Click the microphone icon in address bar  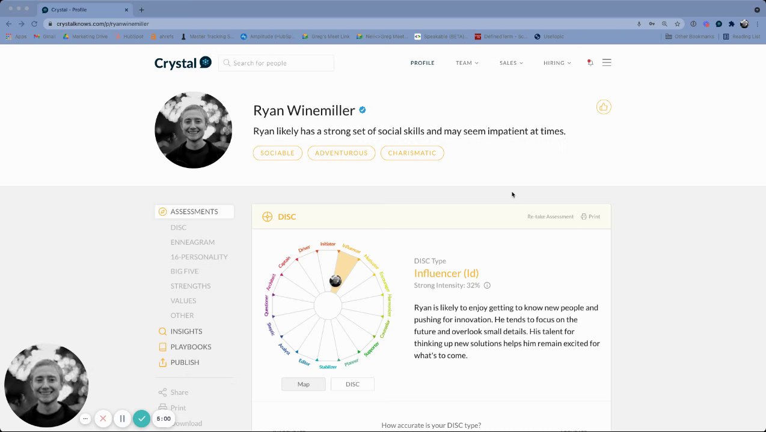tap(639, 24)
